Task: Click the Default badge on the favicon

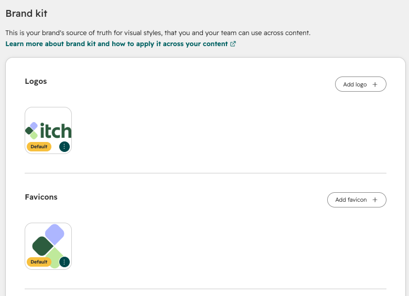Action: pyautogui.click(x=39, y=262)
